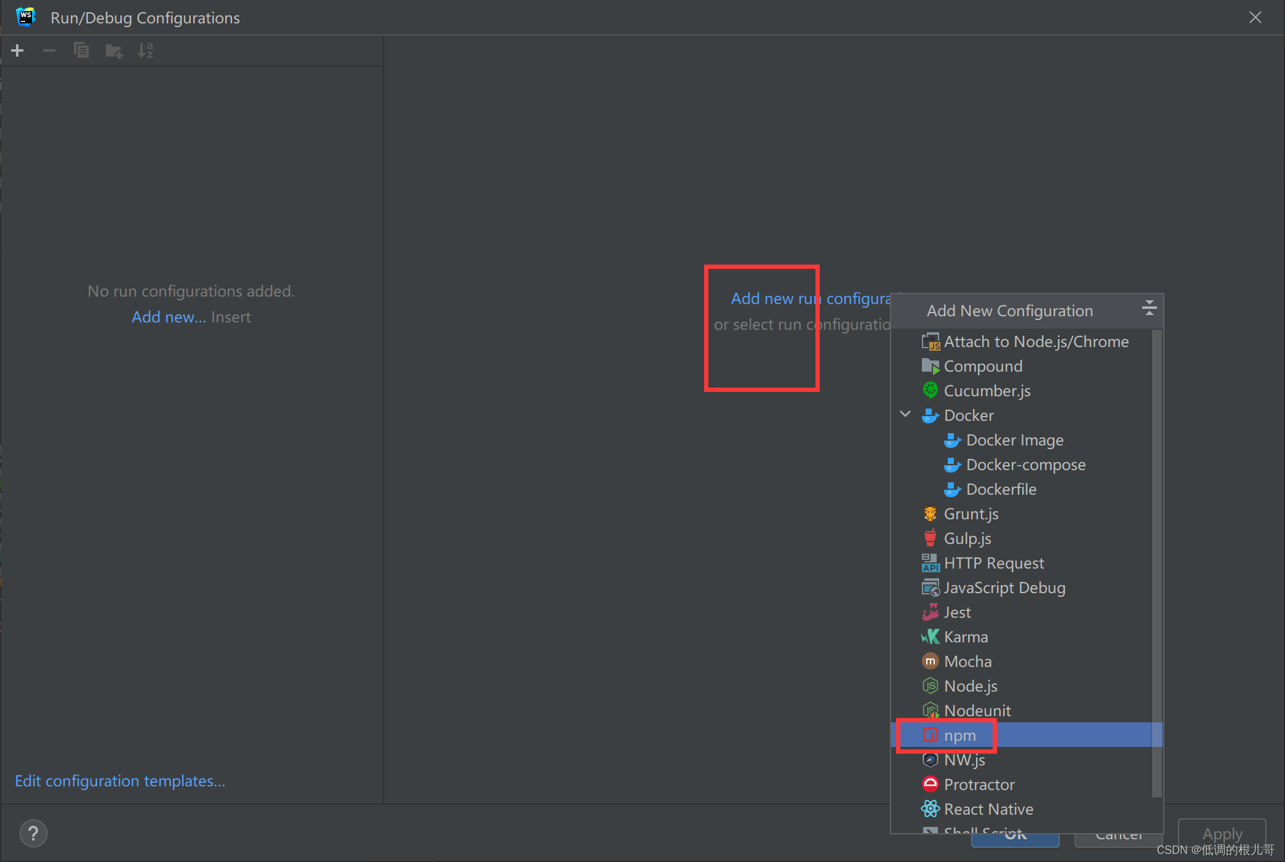Click the Apply button
Image resolution: width=1285 pixels, height=862 pixels.
pyautogui.click(x=1222, y=834)
